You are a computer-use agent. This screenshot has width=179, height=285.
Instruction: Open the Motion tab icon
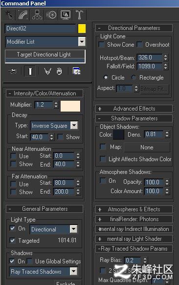[x=51, y=15]
